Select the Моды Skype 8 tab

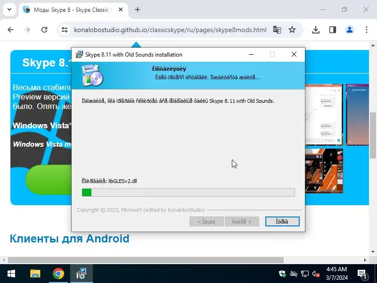click(x=74, y=10)
